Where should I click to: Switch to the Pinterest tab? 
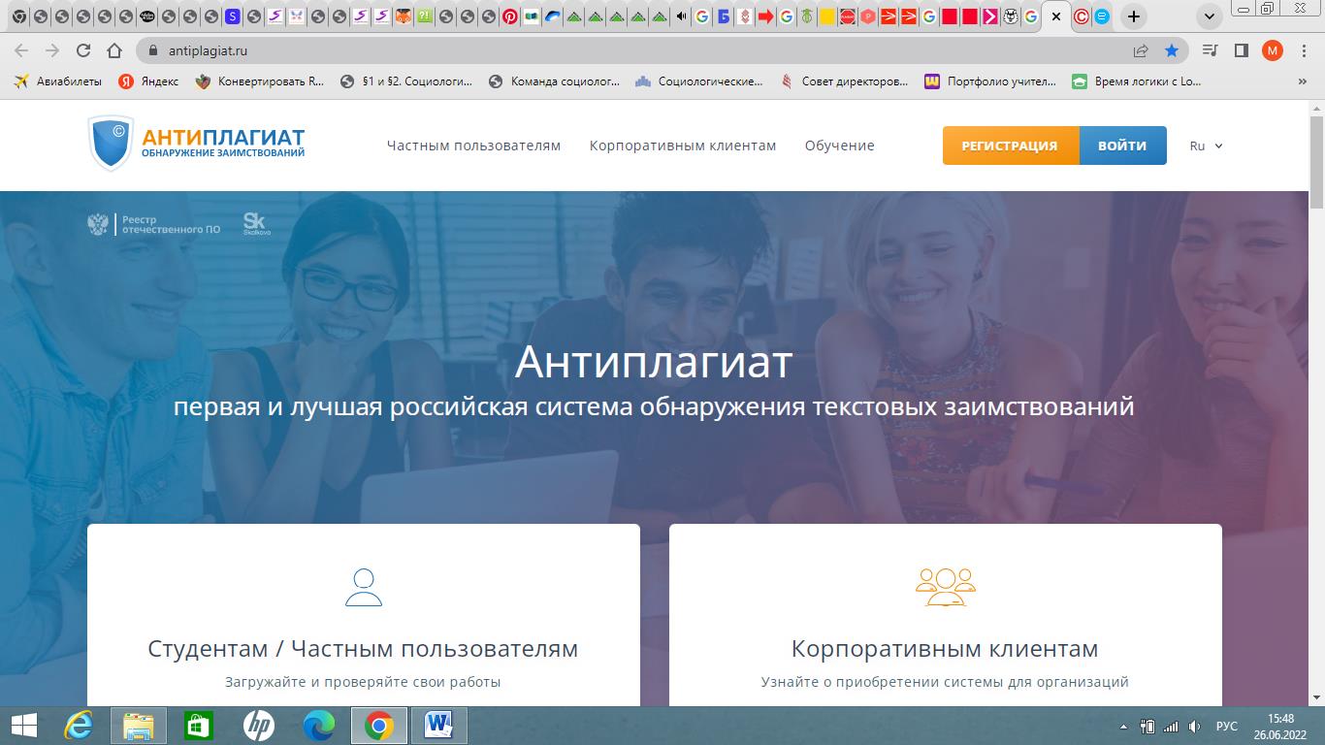[x=509, y=16]
